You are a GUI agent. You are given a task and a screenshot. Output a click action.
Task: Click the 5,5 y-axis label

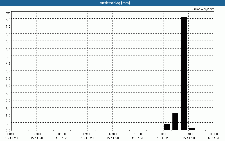[8, 49]
